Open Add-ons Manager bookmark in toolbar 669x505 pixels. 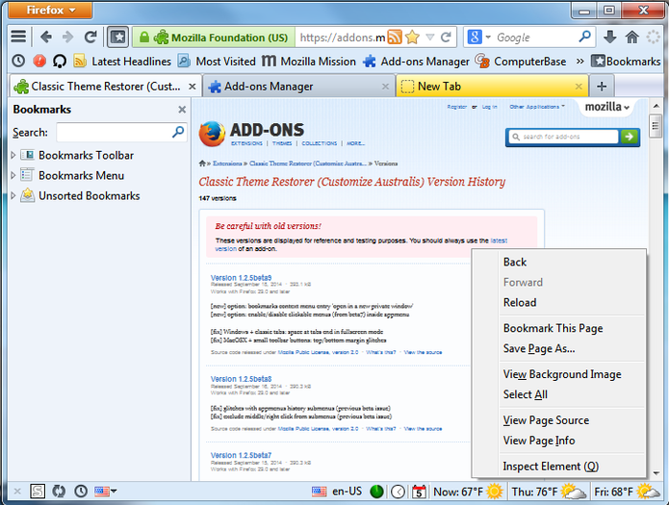tap(416, 62)
